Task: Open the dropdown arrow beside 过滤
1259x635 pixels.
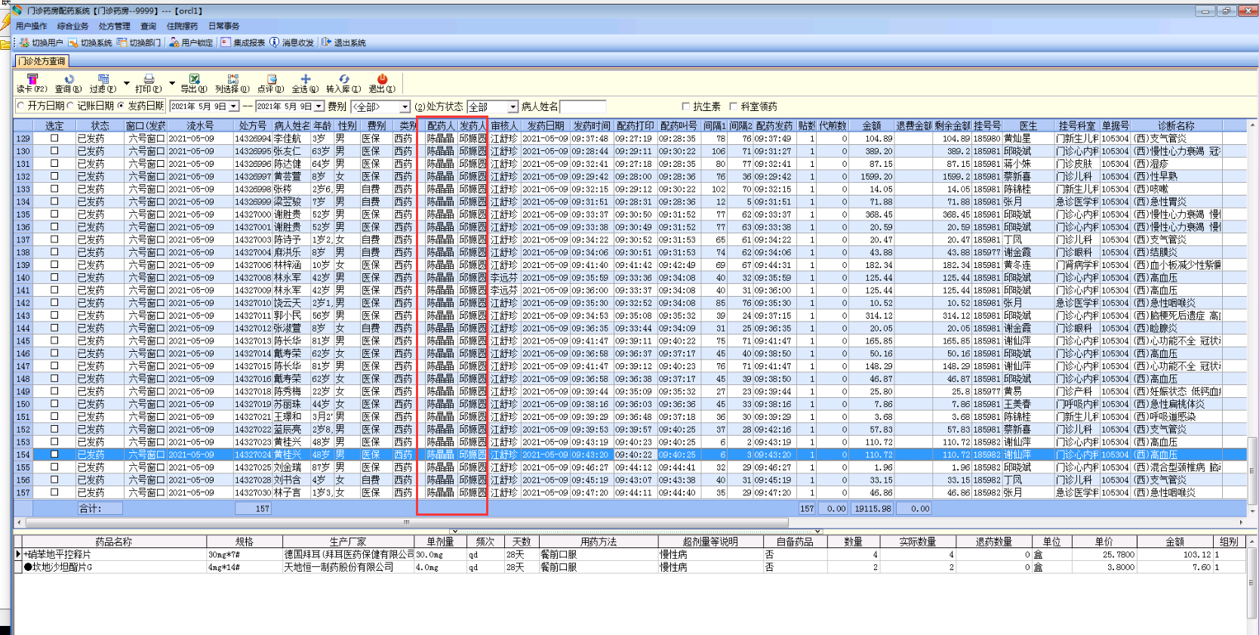Action: coord(126,83)
